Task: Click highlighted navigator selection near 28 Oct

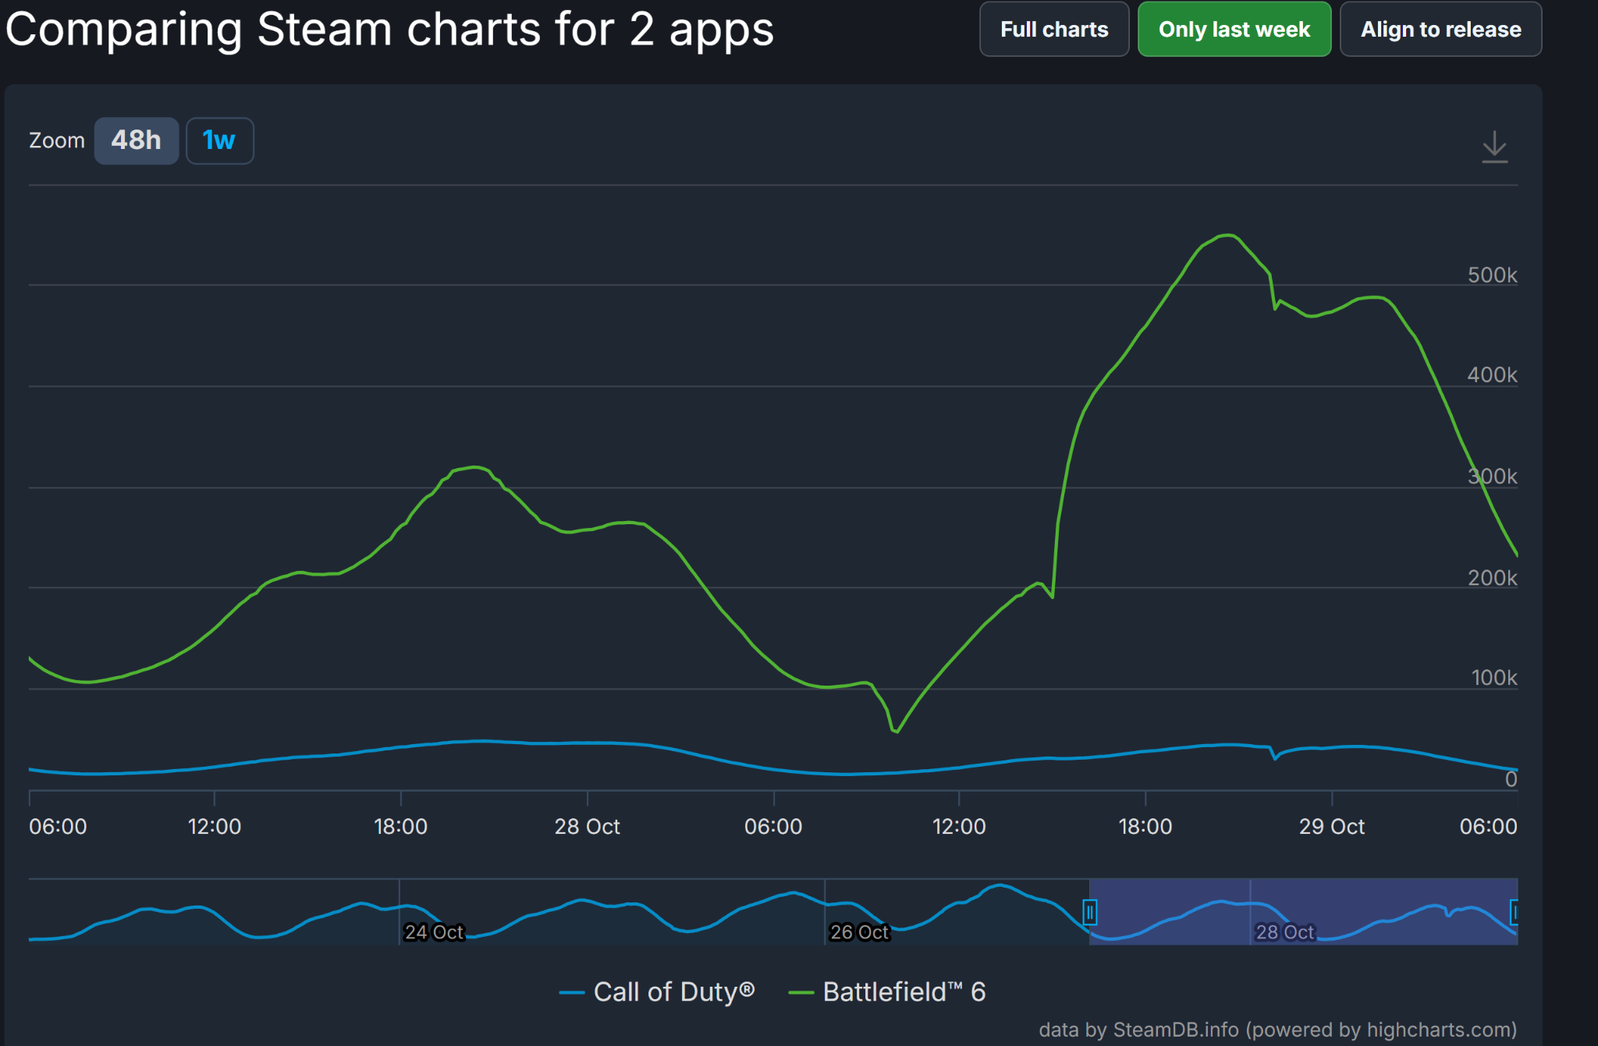Action: tap(1284, 931)
